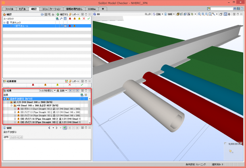Click the expand-all plus icon in results panel

(70, 91)
